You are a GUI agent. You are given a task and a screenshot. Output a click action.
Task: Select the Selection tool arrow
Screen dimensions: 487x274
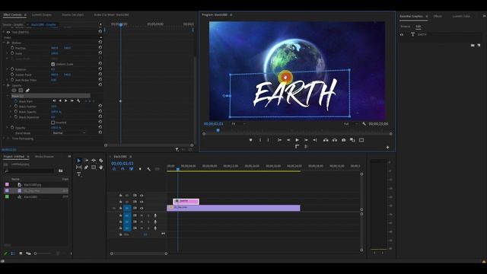(x=79, y=161)
